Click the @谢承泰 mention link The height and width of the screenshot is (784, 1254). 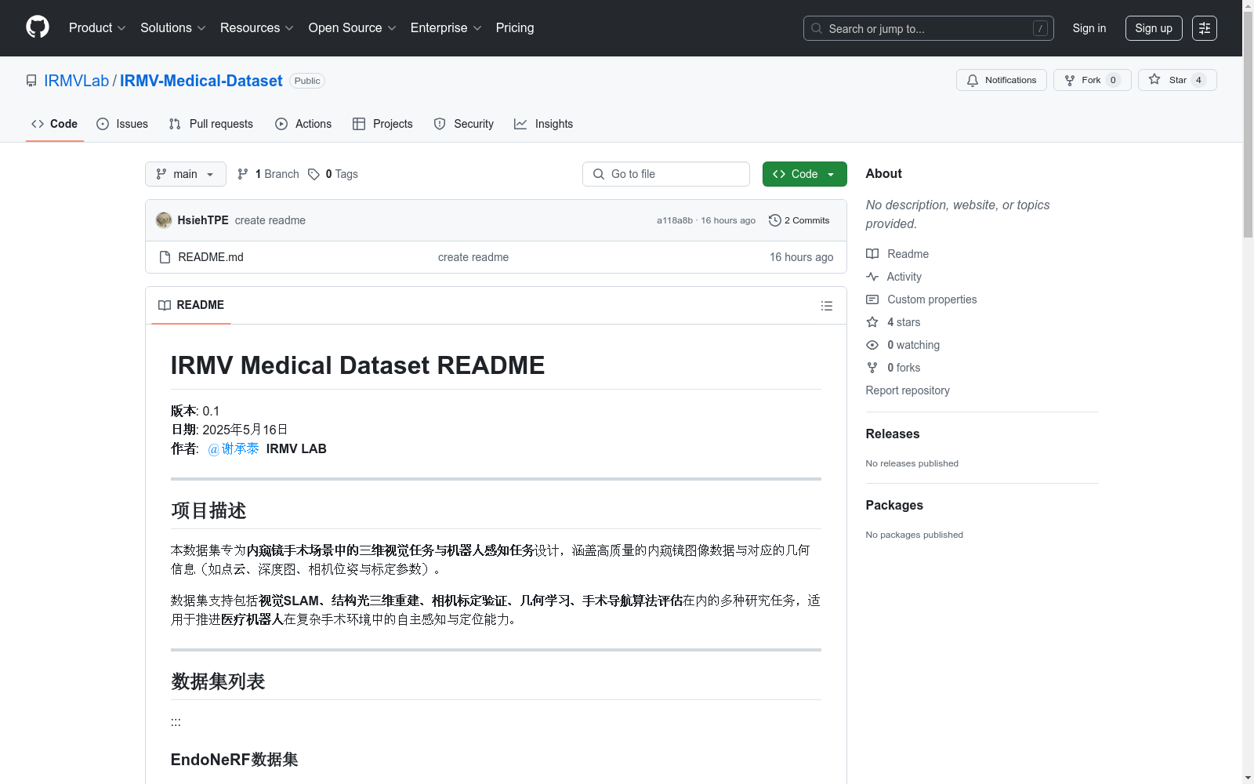[x=234, y=448]
